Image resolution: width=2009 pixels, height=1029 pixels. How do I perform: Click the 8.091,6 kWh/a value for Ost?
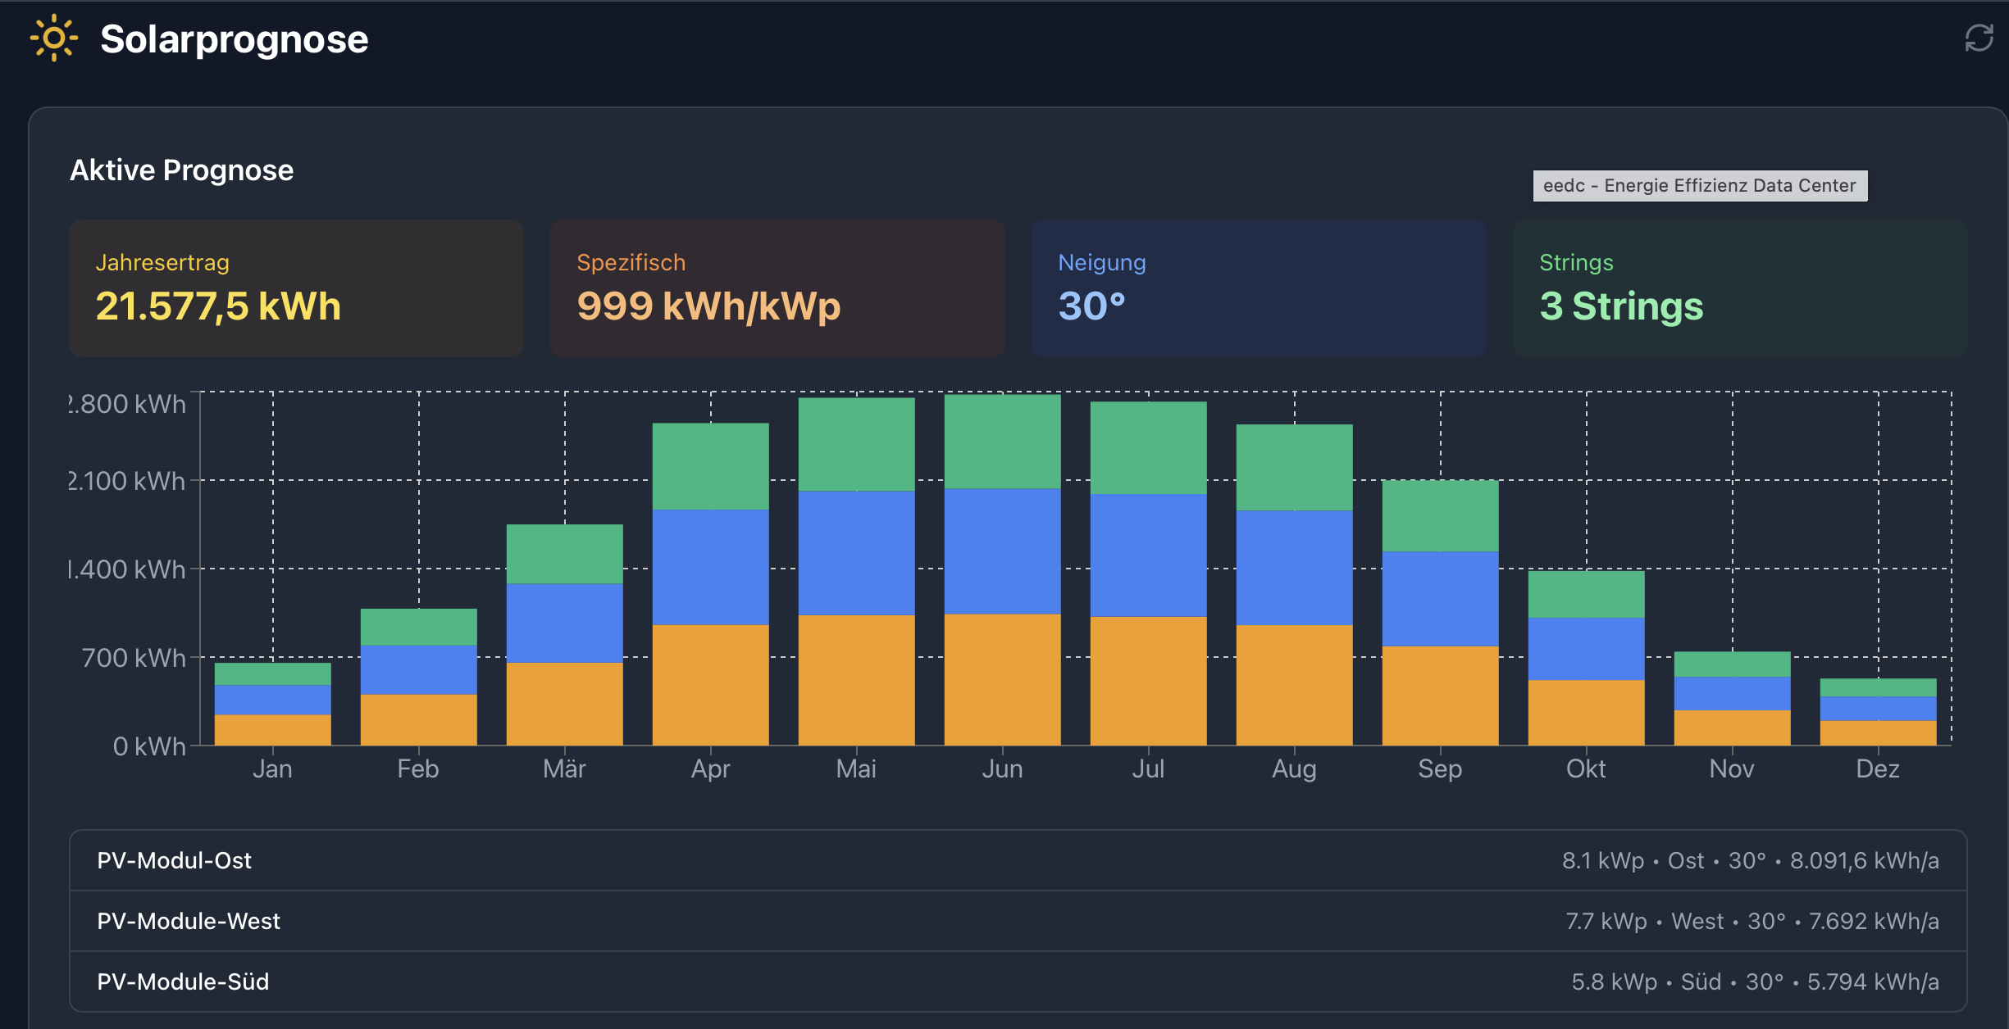(x=1864, y=861)
